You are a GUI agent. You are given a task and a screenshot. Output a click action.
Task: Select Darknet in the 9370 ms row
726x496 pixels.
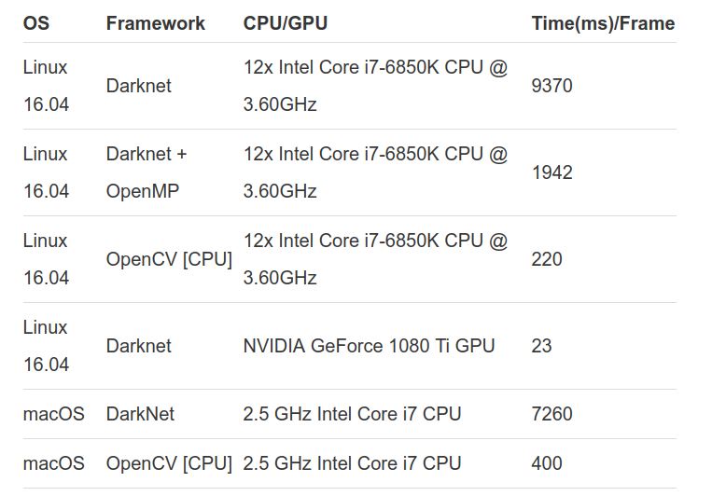point(138,86)
